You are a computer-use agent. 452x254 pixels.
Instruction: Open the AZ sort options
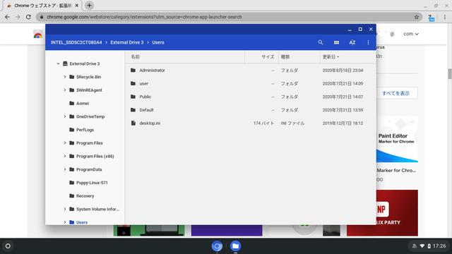[352, 42]
